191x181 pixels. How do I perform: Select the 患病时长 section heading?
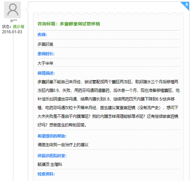point(46,54)
